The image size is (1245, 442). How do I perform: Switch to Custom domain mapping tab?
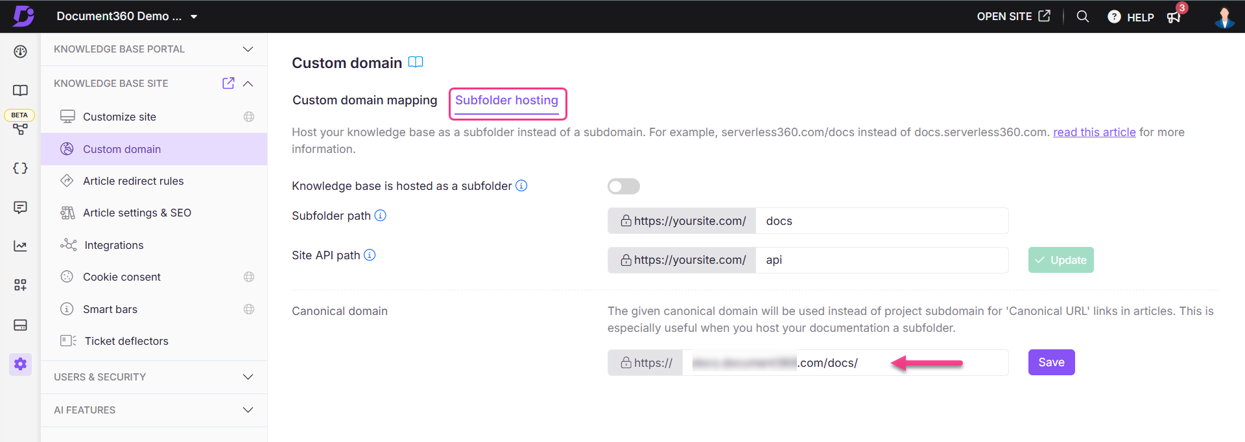[365, 100]
